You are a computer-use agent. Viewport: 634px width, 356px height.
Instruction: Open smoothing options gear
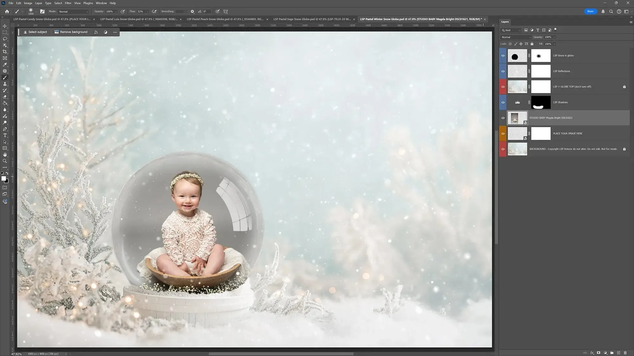pyautogui.click(x=192, y=11)
